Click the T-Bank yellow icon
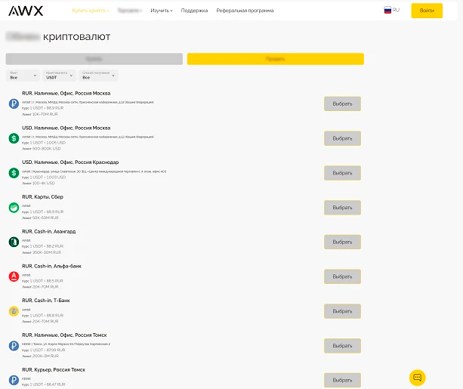 click(x=14, y=310)
